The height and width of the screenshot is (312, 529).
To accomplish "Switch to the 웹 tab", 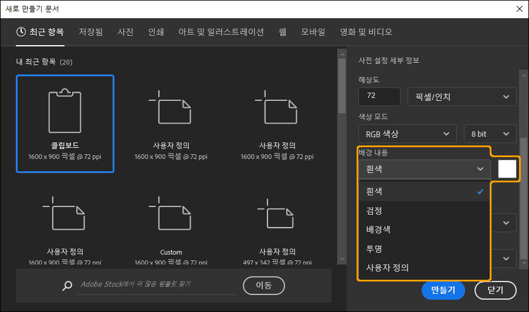I will click(283, 32).
